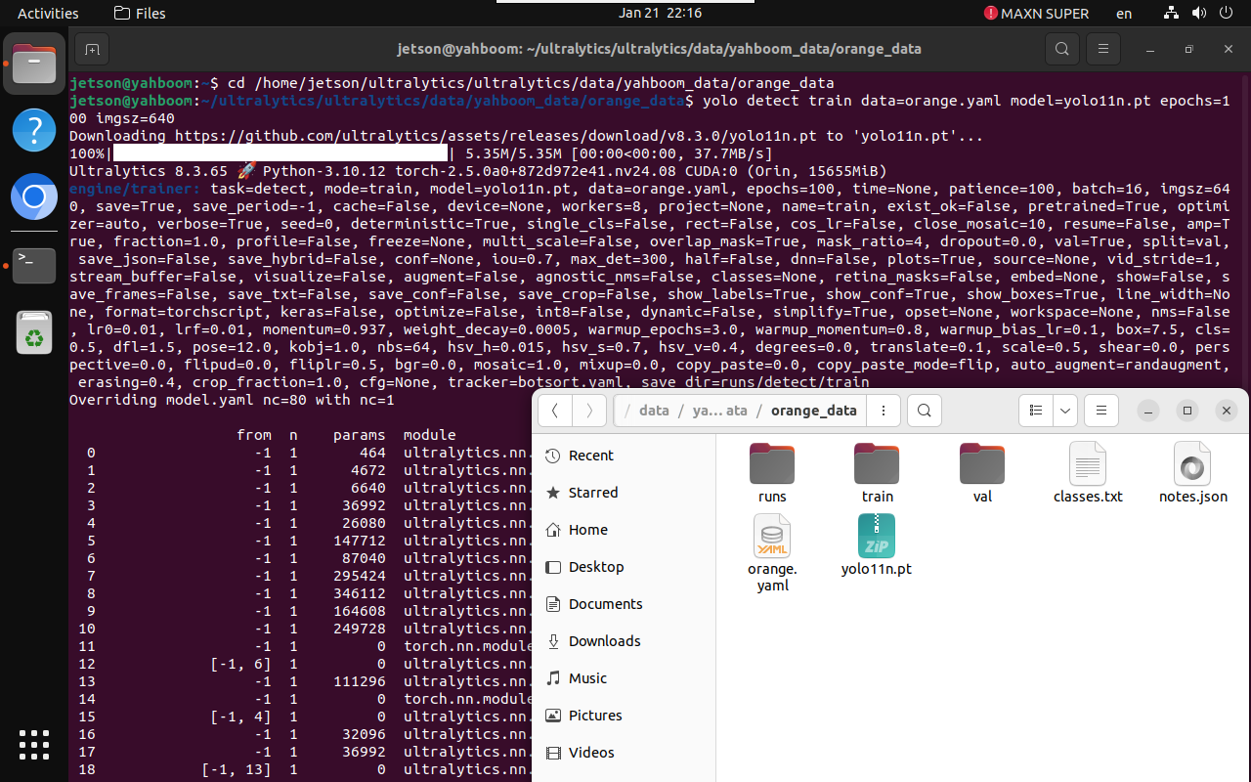
Task: Search files in orange_data folder
Action: click(x=925, y=411)
